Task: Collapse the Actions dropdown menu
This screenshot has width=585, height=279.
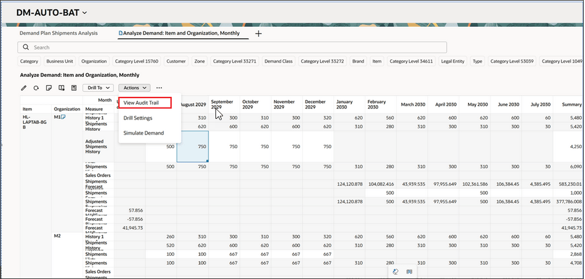Action: [x=134, y=88]
